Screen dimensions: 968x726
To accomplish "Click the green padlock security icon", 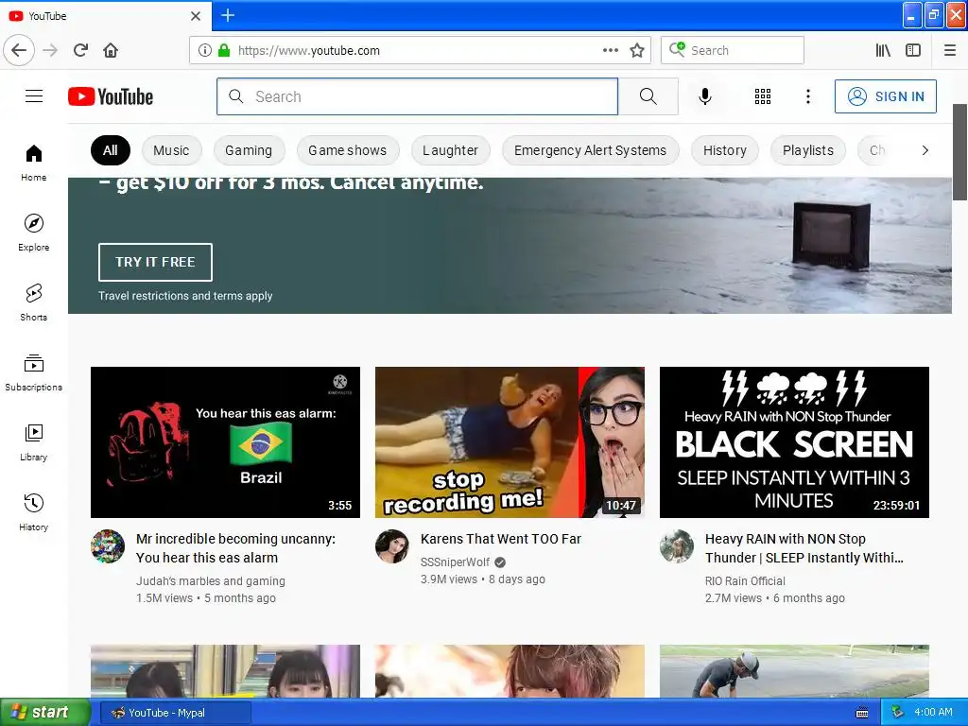I will 223,50.
